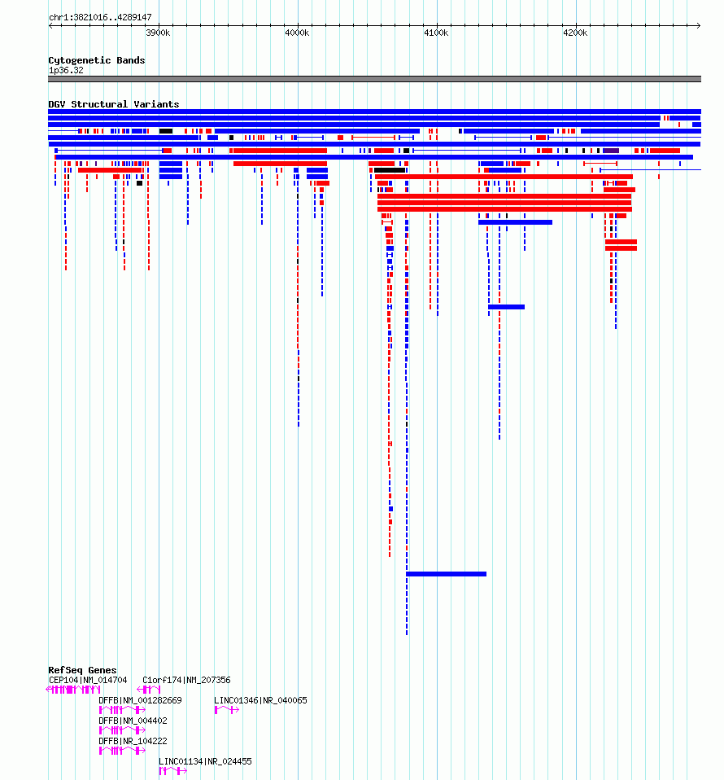This screenshot has width=724, height=780.
Task: Click the chr1:3821016..4289147 coordinate label
Action: click(x=100, y=17)
